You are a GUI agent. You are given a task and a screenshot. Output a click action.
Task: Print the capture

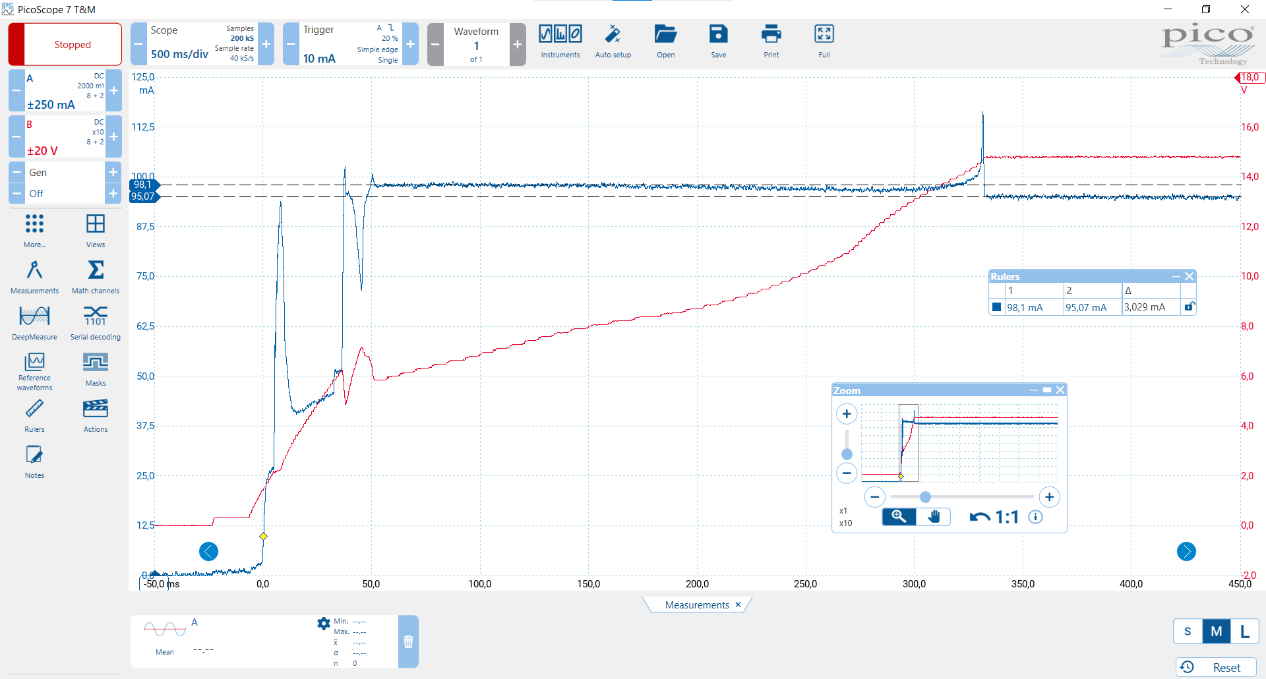click(771, 41)
